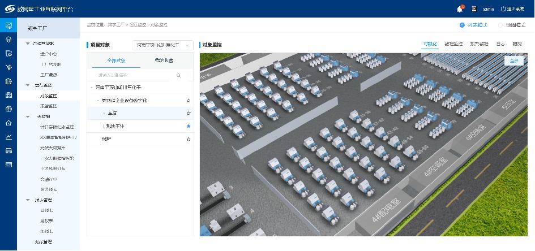Switch to the 报警数据 tab
The width and height of the screenshot is (535, 251).
[x=479, y=44]
